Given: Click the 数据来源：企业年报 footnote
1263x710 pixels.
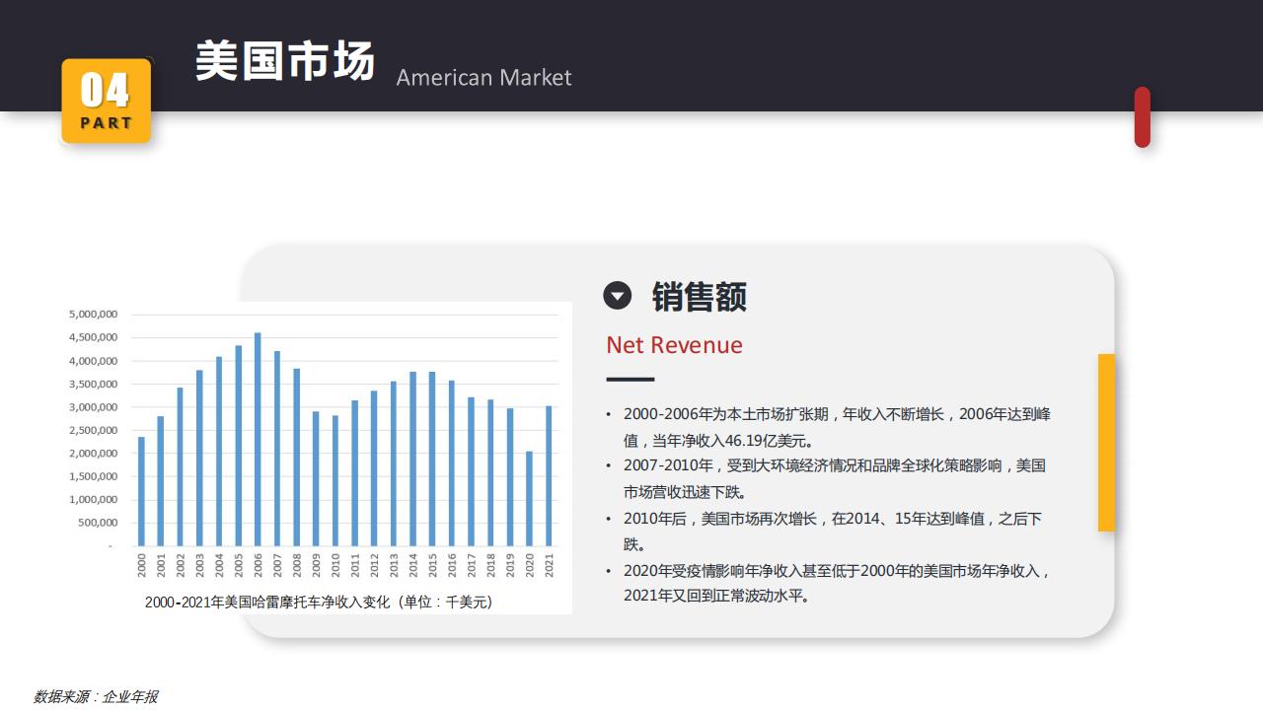Looking at the screenshot, I should tap(96, 696).
